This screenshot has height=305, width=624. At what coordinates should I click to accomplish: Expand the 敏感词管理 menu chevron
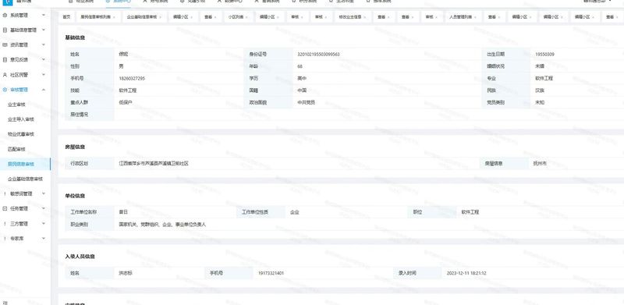pyautogui.click(x=44, y=194)
